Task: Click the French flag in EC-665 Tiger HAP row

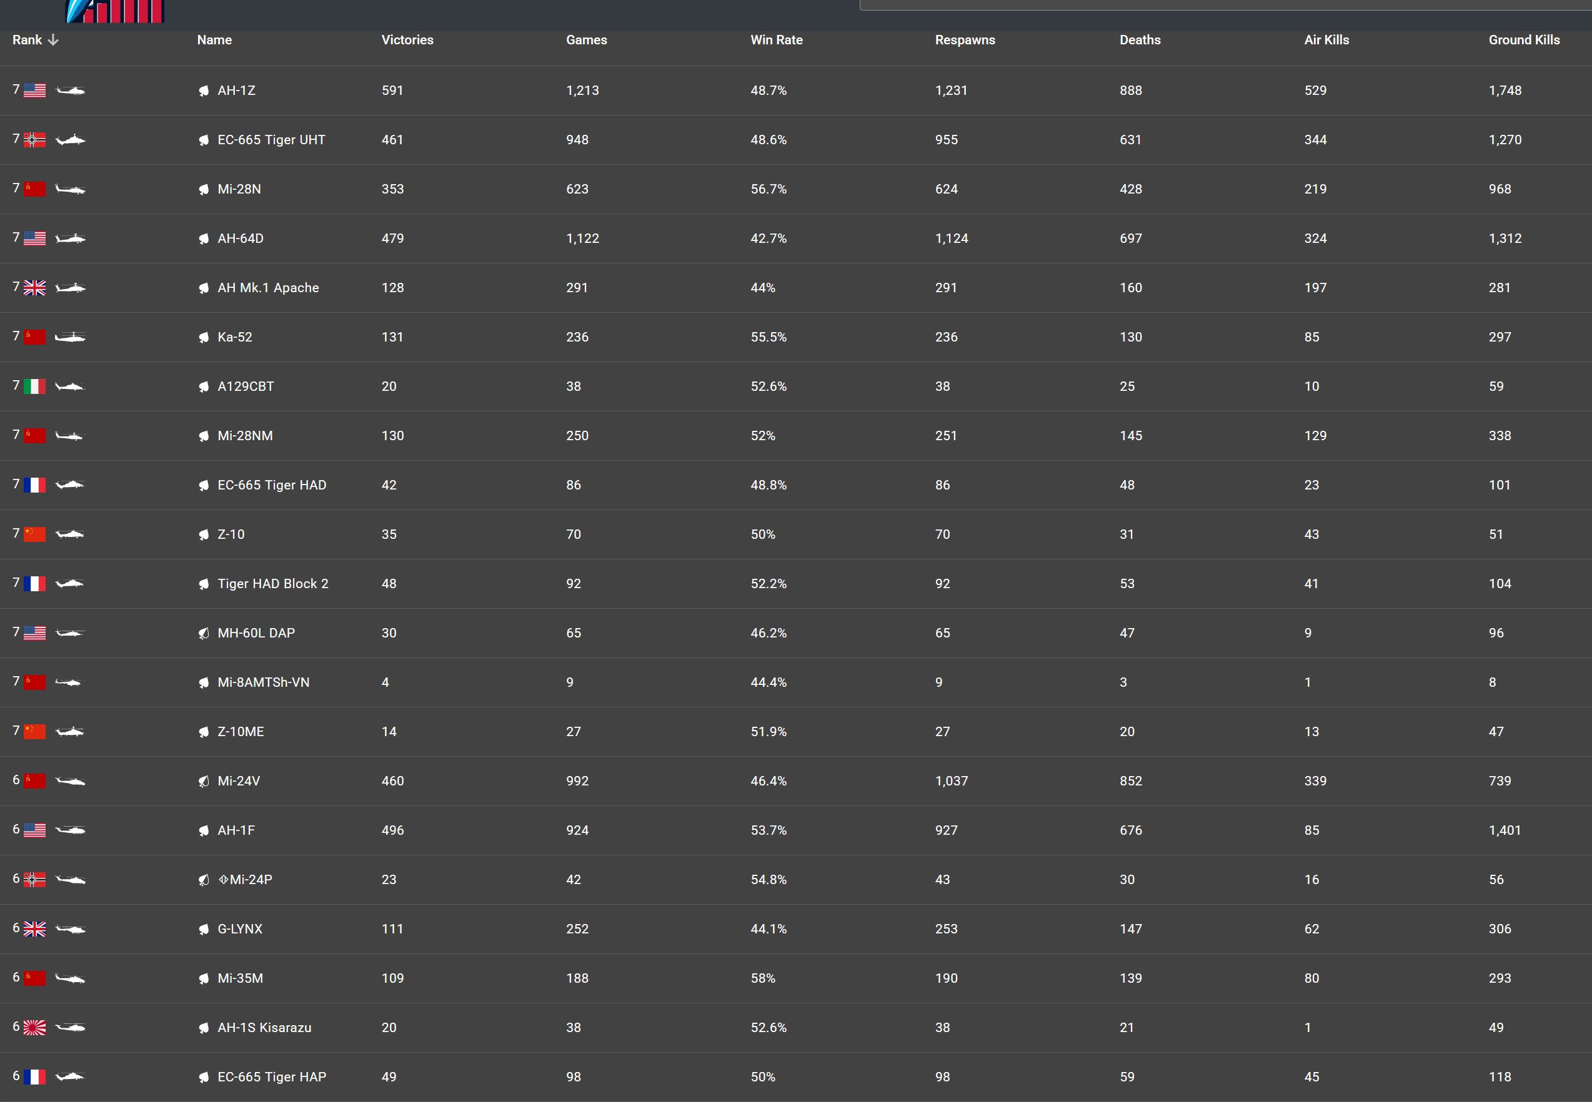Action: pos(34,1077)
